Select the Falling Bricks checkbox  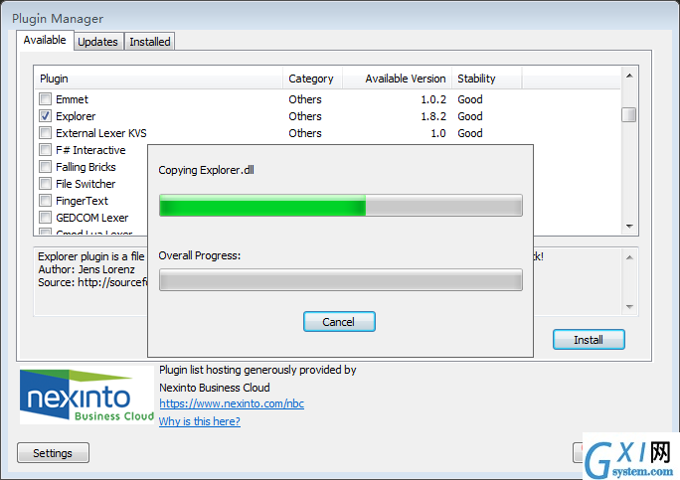coord(45,167)
